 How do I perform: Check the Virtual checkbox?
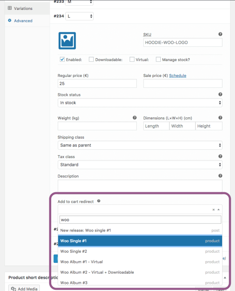click(132, 59)
